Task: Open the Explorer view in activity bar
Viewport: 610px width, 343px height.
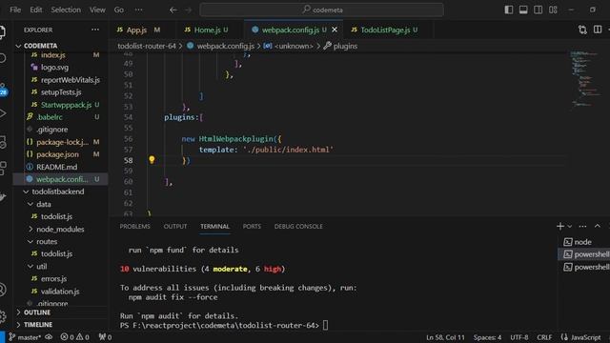Action: point(3,31)
